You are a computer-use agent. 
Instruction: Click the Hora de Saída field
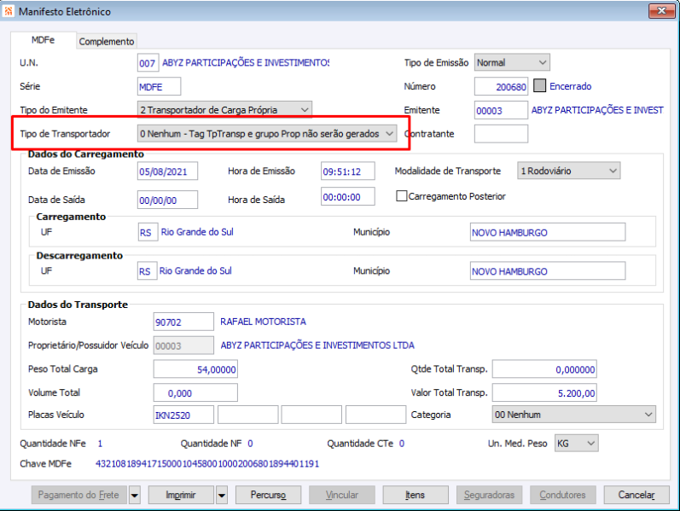348,196
